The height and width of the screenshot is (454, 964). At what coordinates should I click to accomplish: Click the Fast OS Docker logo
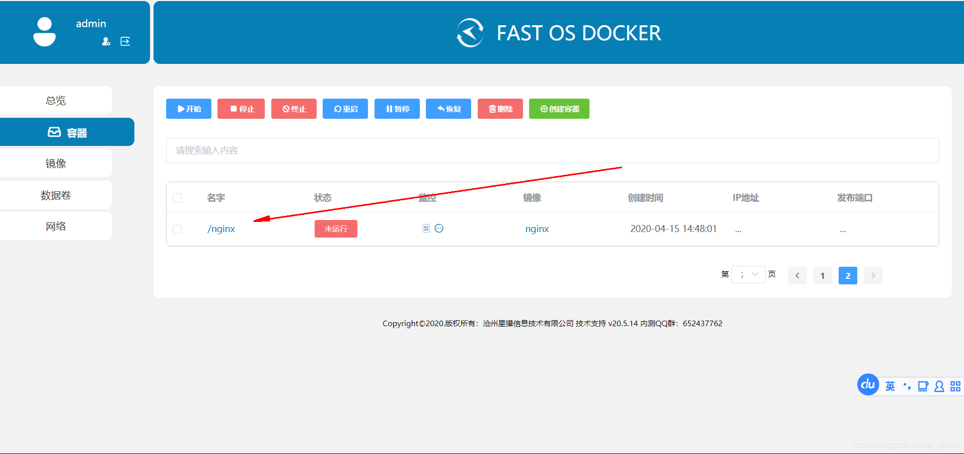click(x=470, y=33)
